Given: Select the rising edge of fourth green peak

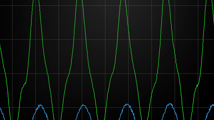Looking at the screenshot, I should tap(155, 60).
